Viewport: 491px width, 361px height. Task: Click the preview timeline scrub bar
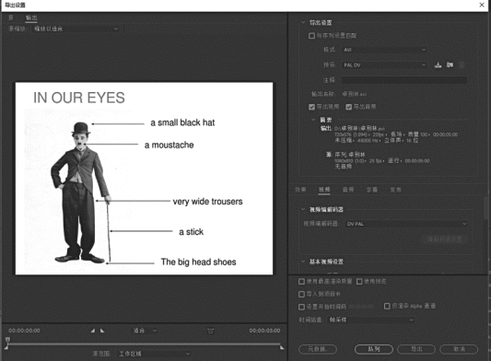pyautogui.click(x=144, y=344)
